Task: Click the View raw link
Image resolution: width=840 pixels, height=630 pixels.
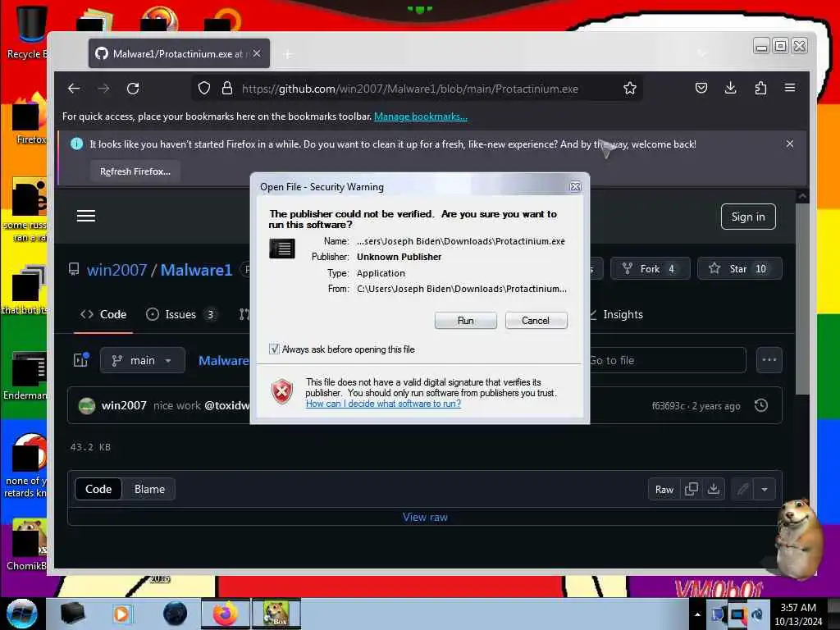Action: (x=425, y=517)
